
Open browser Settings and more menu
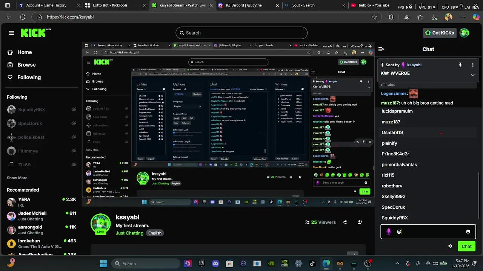463,17
